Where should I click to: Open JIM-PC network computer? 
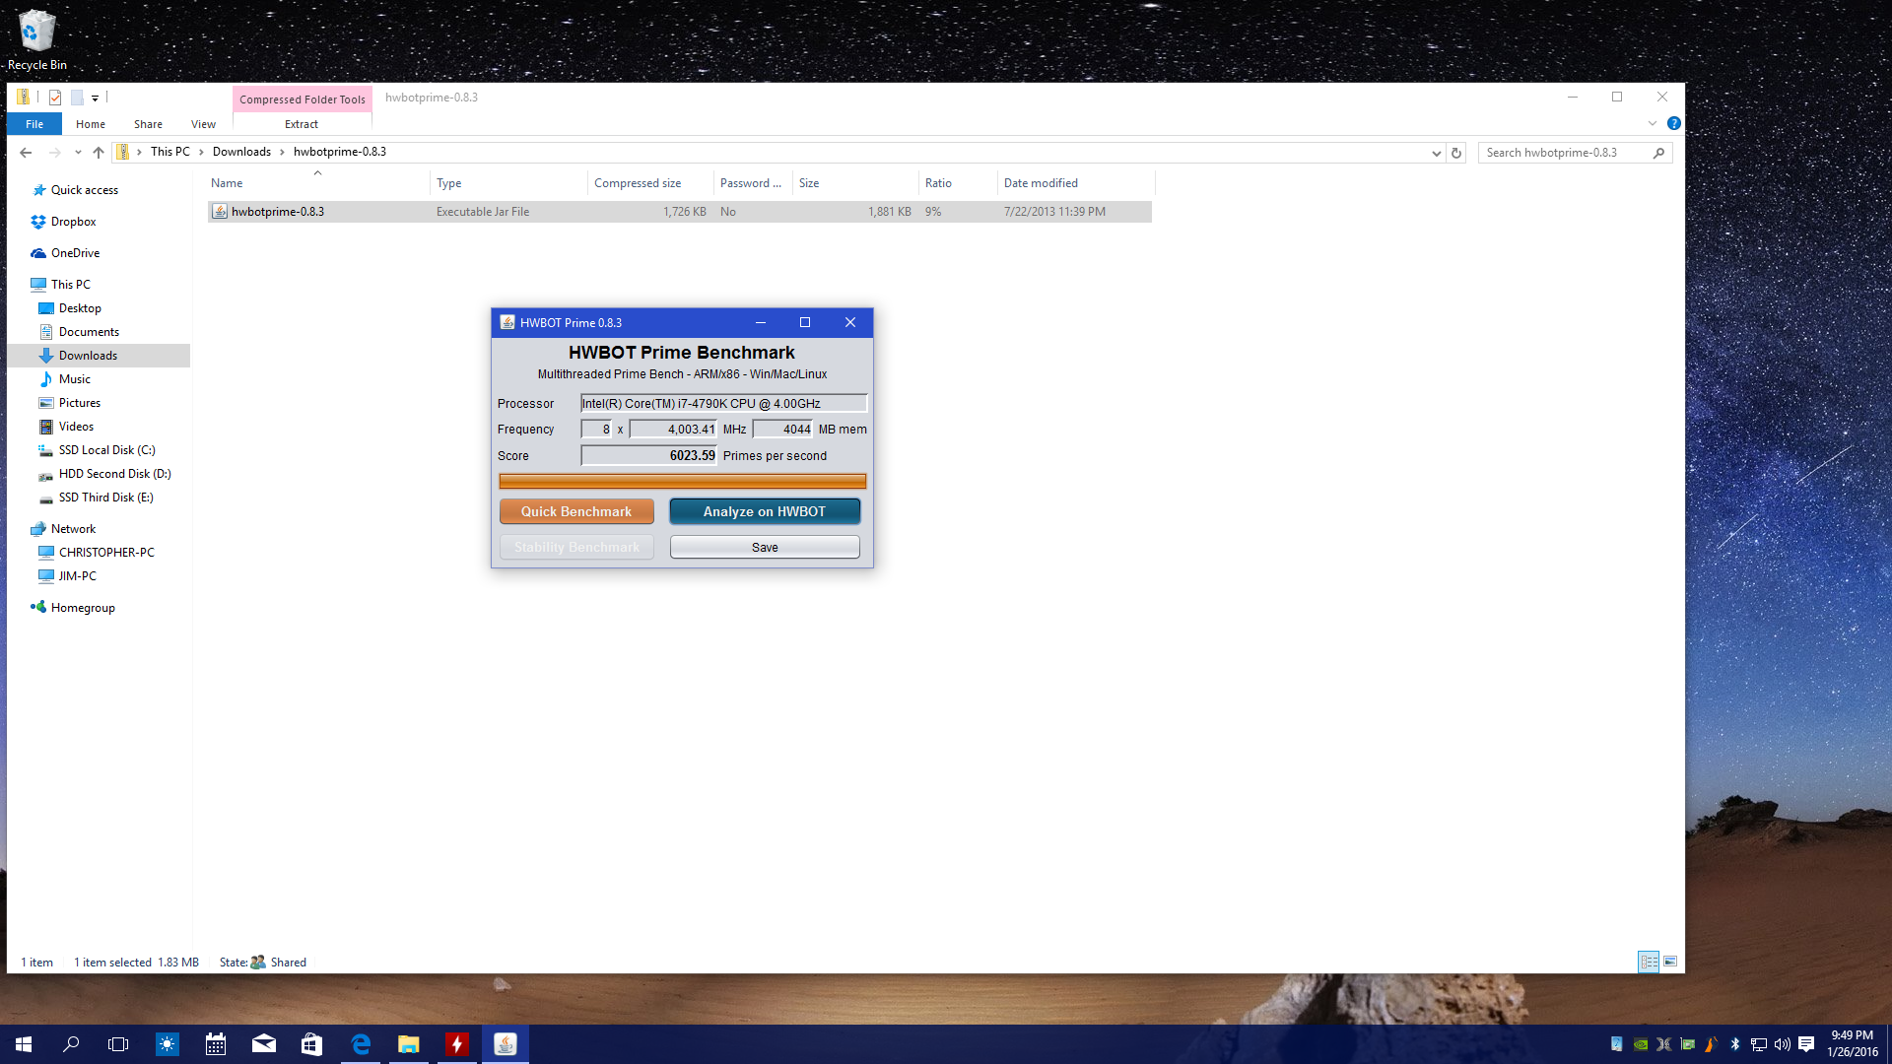coord(77,576)
